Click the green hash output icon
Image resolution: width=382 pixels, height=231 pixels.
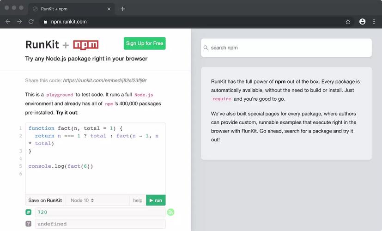(x=29, y=213)
